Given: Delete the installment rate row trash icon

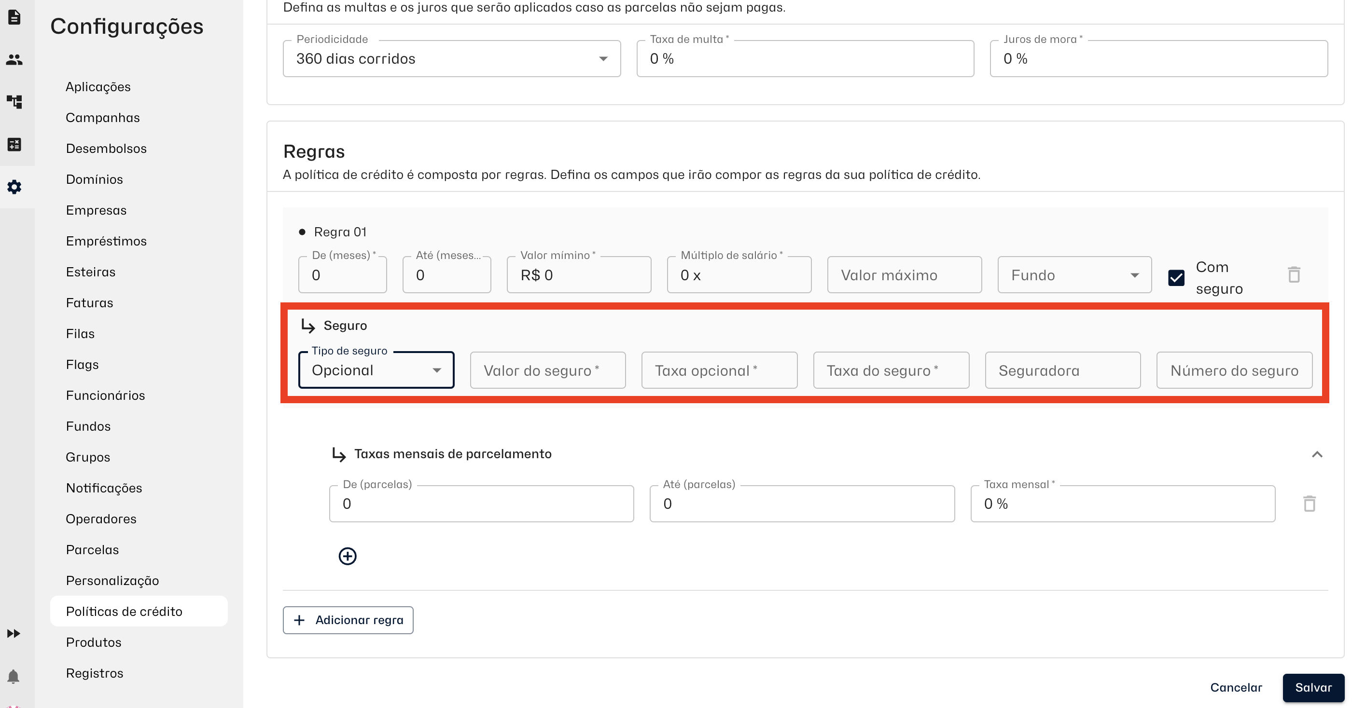Looking at the screenshot, I should pos(1309,504).
